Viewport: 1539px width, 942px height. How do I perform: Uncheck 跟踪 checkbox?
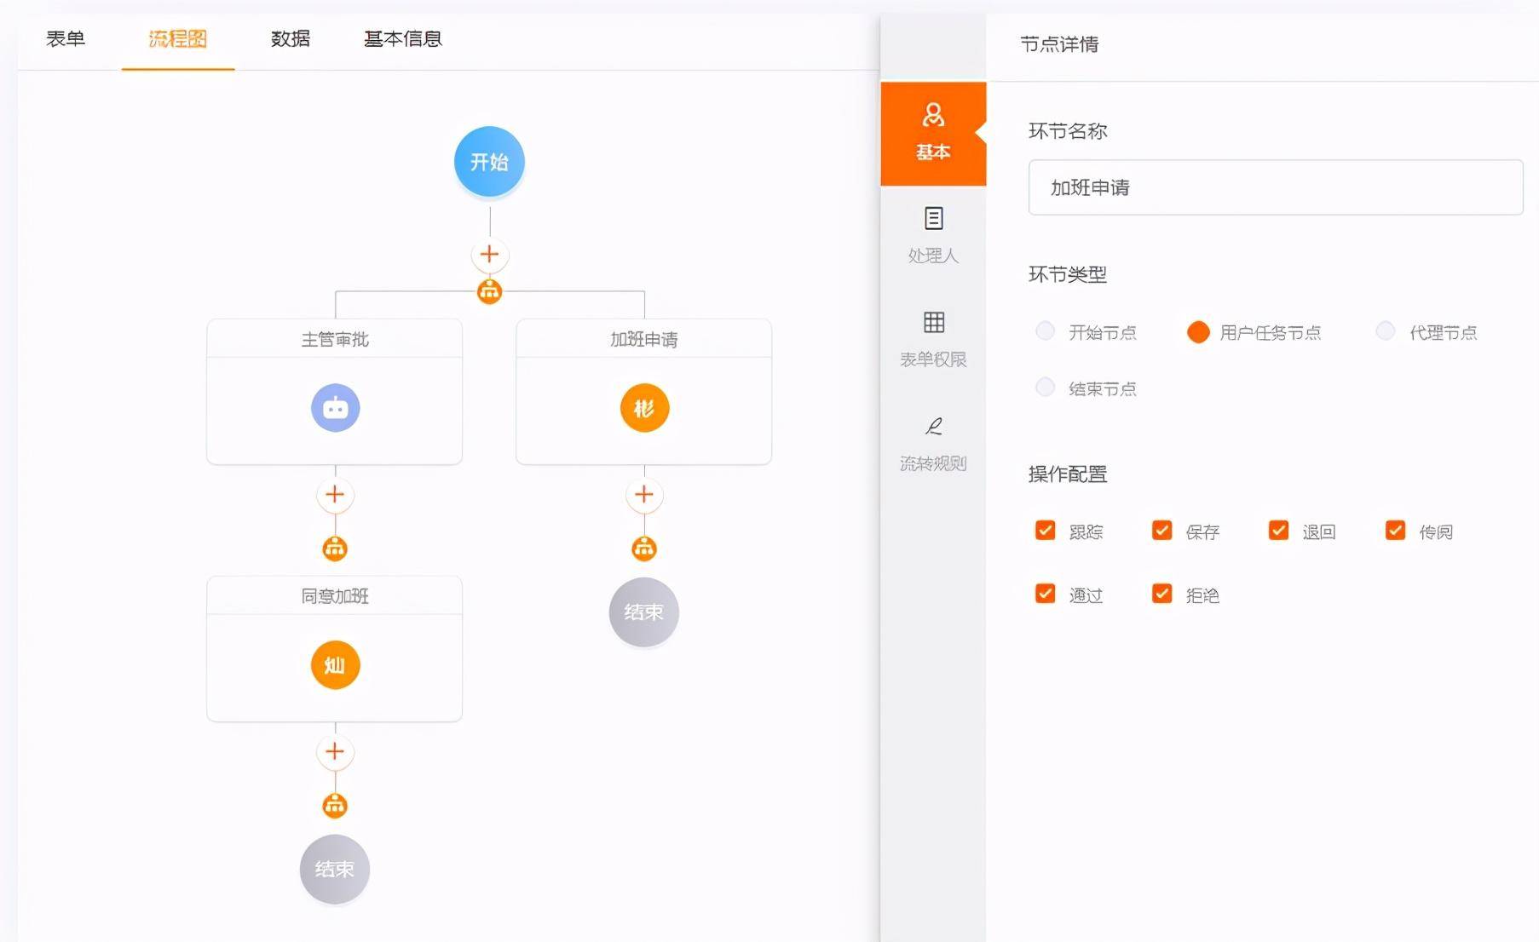[x=1046, y=531]
